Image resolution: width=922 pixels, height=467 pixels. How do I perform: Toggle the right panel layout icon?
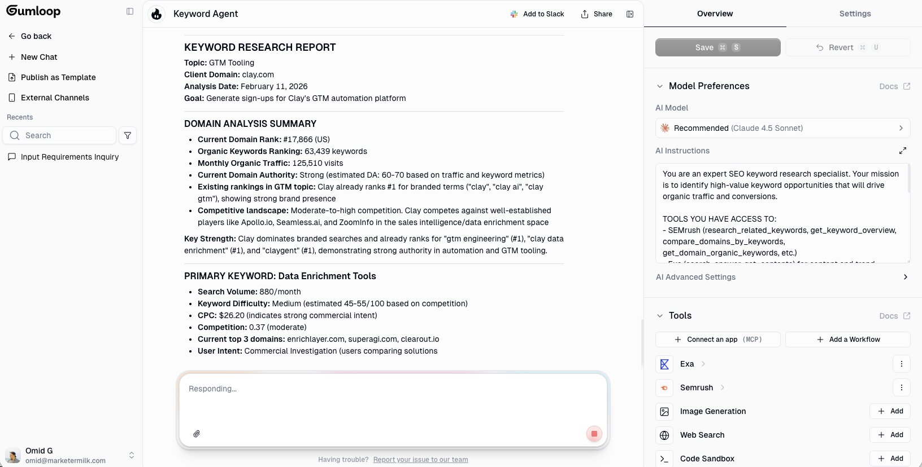click(x=630, y=14)
